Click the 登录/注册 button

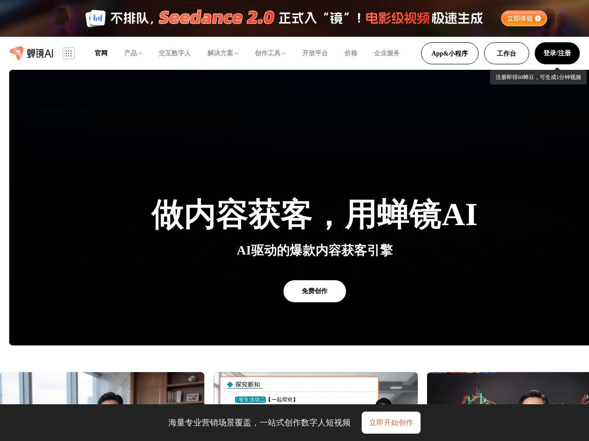click(x=557, y=53)
